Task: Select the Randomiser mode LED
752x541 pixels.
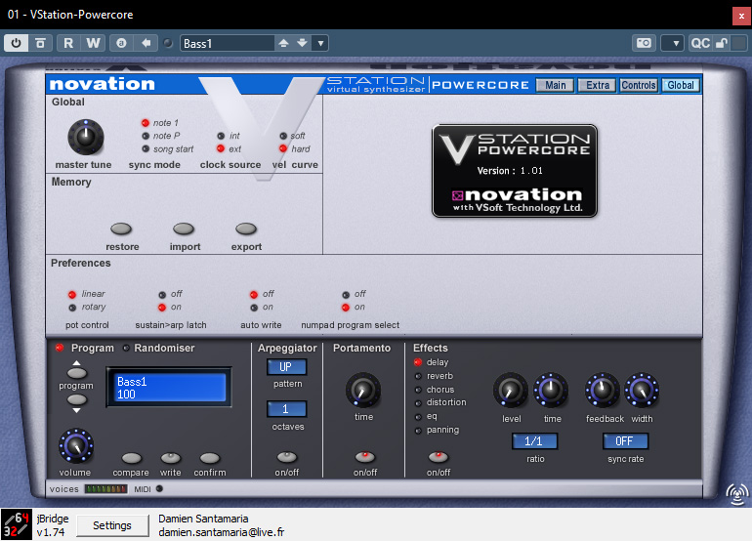Action: pos(126,348)
